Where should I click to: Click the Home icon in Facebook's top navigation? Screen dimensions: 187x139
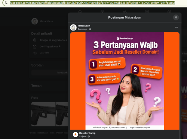(80, 12)
